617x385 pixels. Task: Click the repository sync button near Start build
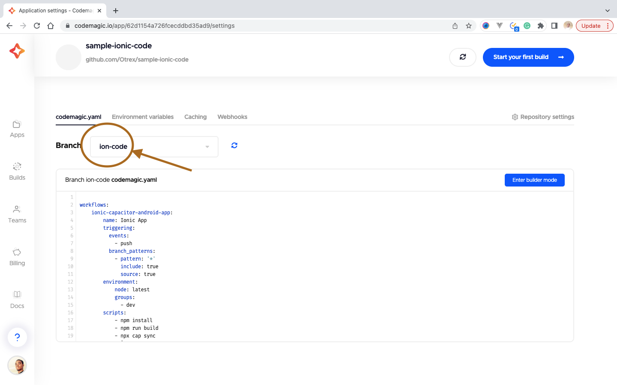tap(463, 57)
